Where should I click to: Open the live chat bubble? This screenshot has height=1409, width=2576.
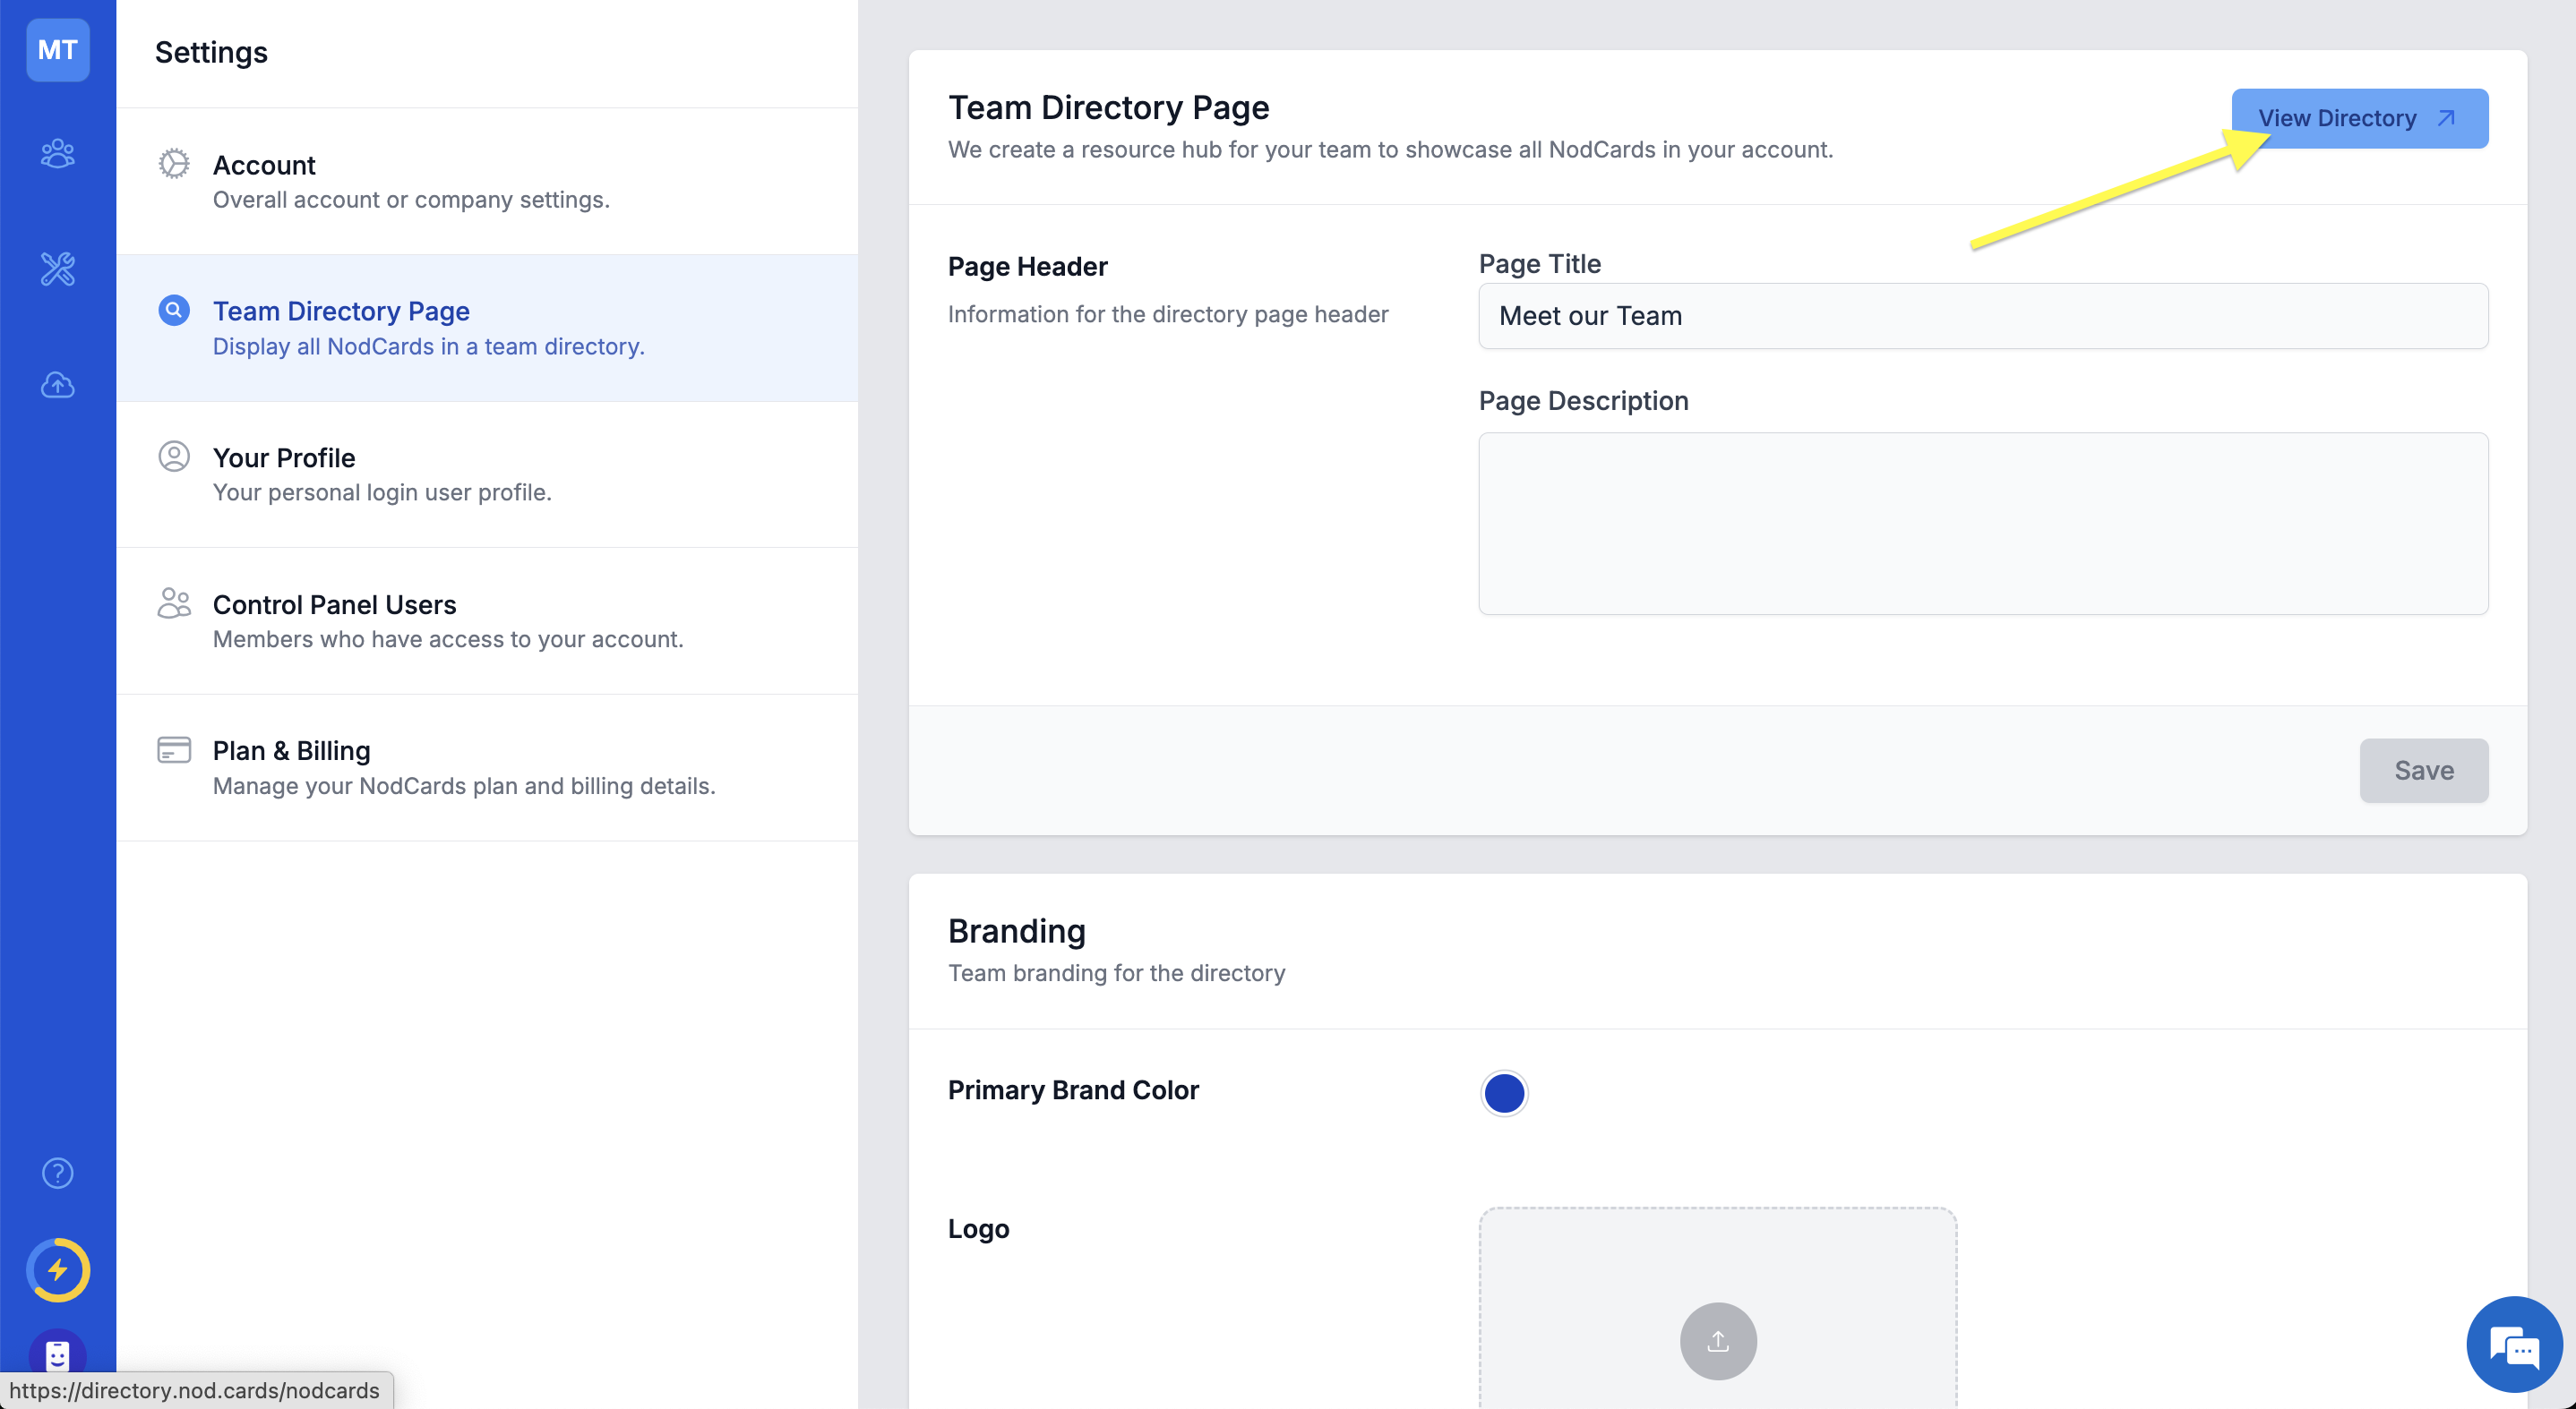tap(2513, 1344)
